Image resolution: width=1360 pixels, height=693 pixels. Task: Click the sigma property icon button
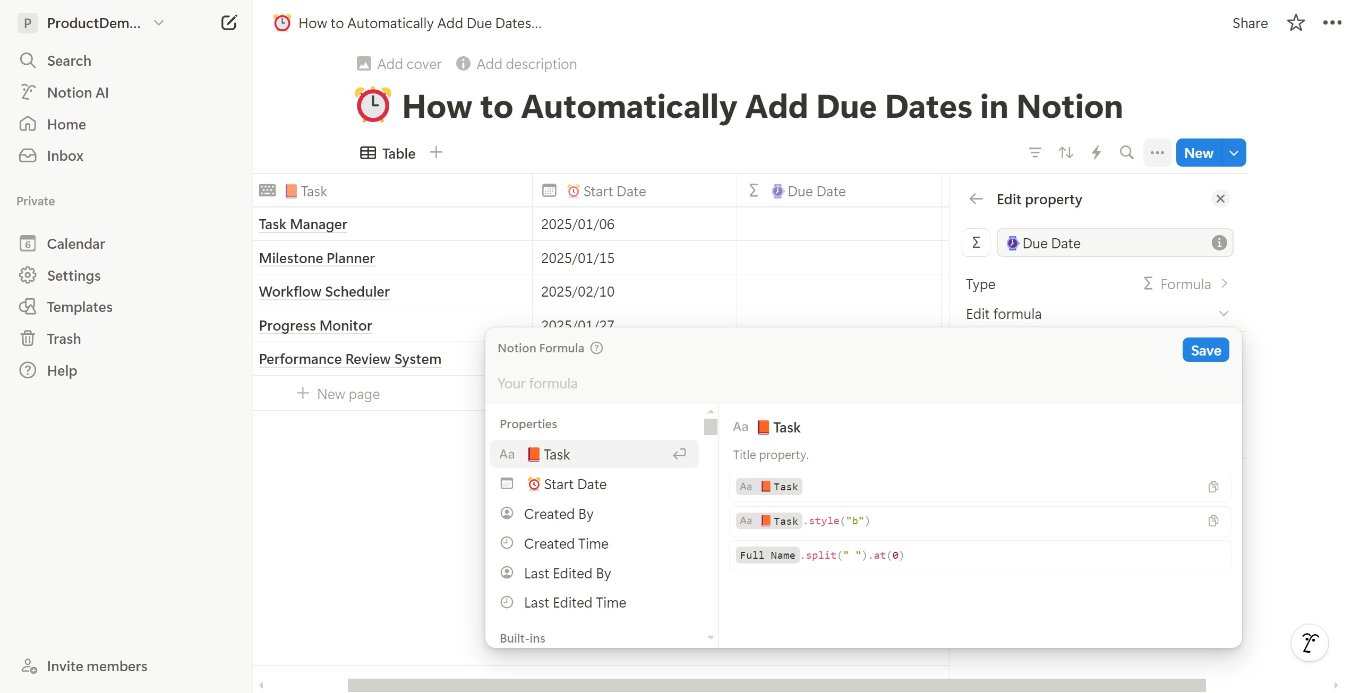tap(976, 242)
